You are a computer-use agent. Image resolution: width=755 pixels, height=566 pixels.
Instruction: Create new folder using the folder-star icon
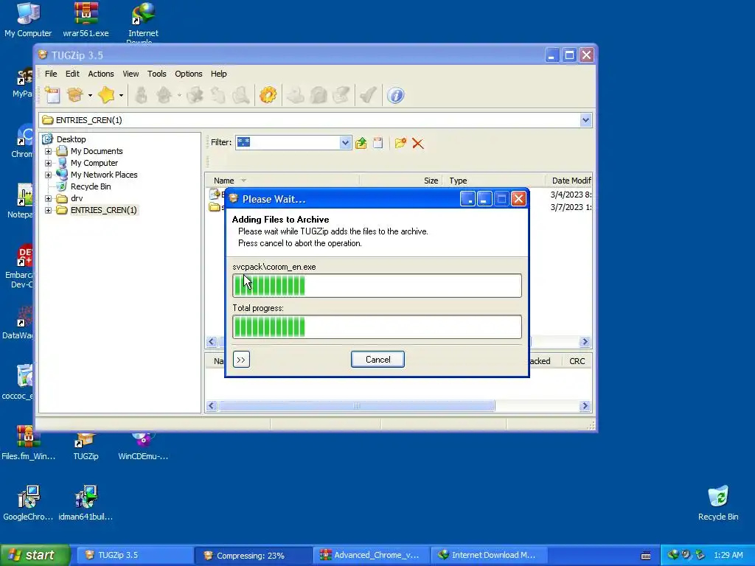(x=400, y=143)
